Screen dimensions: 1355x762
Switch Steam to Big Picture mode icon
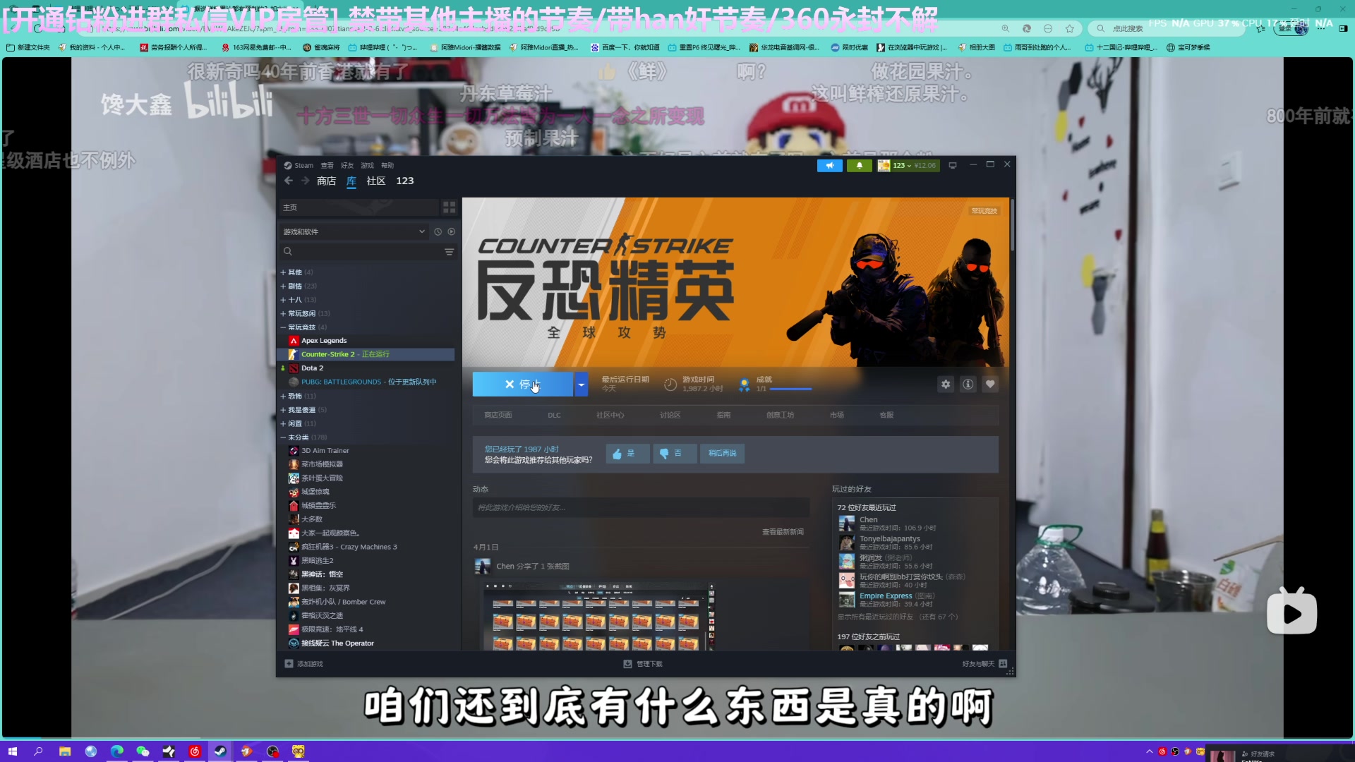click(x=952, y=165)
